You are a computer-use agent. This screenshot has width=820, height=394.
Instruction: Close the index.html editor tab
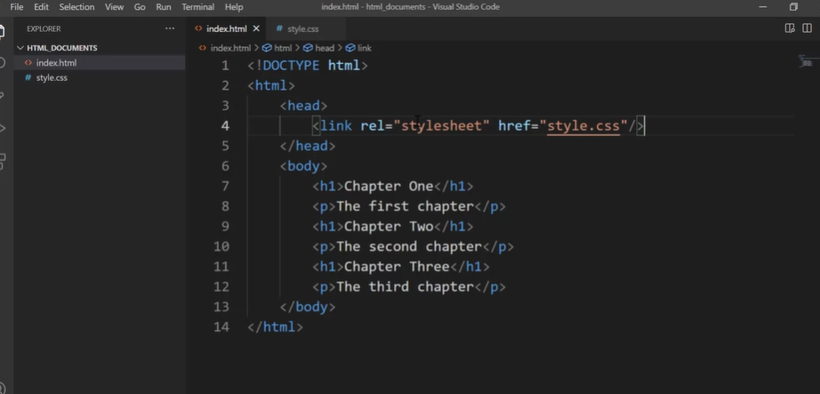point(256,28)
